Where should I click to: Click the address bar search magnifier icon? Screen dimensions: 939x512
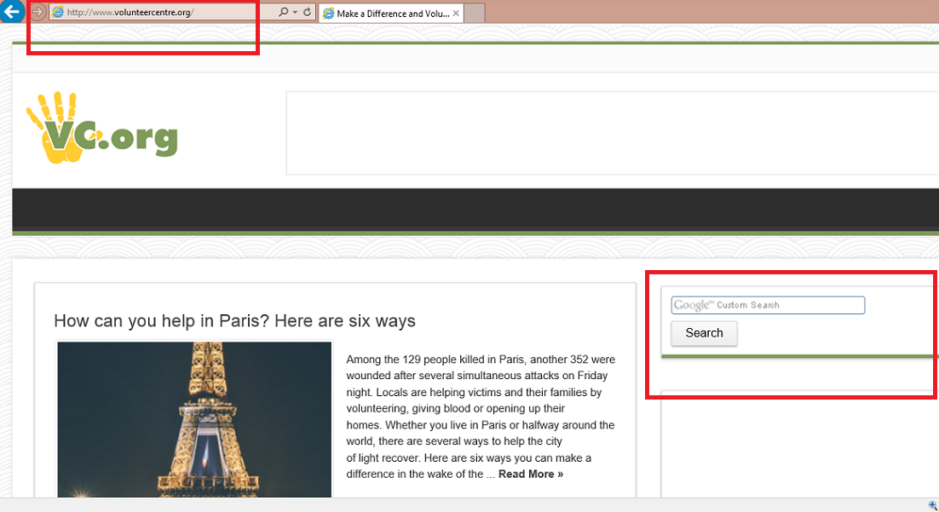pos(283,13)
